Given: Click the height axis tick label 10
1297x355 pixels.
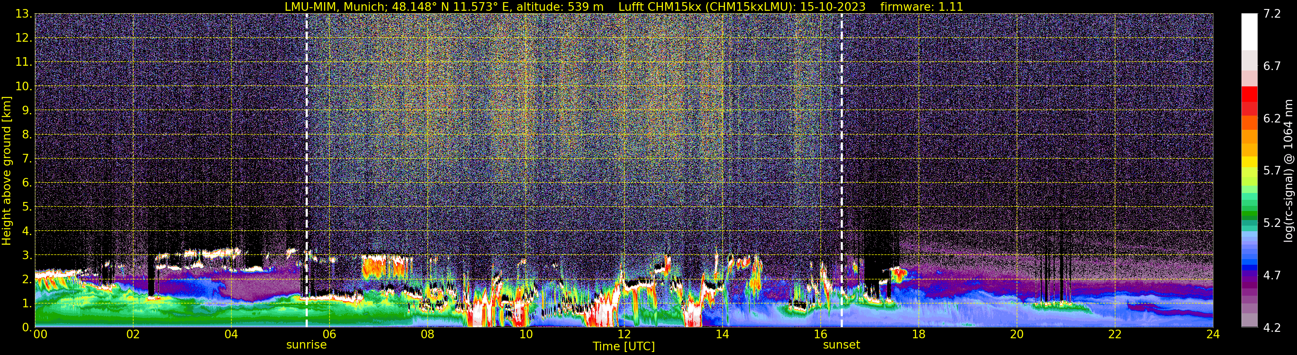Looking at the screenshot, I should [23, 86].
